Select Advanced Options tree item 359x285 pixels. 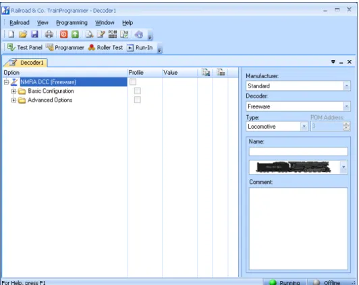point(50,100)
